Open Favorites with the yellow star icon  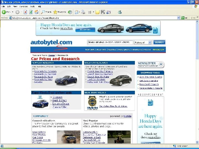click(55, 12)
